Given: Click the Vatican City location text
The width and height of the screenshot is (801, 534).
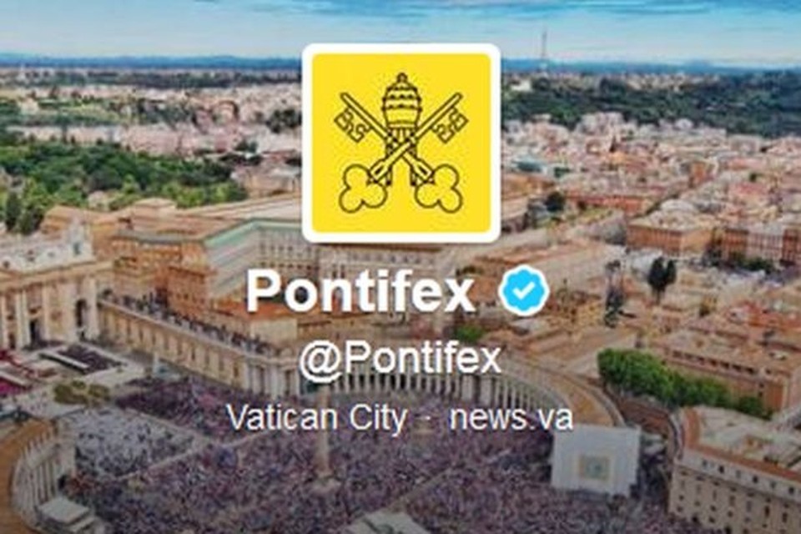Looking at the screenshot, I should pos(317,419).
